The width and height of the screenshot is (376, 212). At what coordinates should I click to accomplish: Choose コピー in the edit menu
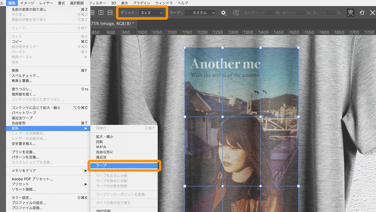click(48, 42)
